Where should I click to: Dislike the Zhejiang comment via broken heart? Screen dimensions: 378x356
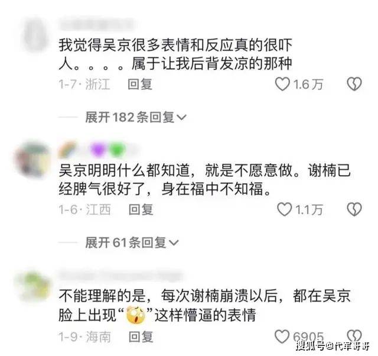[354, 84]
